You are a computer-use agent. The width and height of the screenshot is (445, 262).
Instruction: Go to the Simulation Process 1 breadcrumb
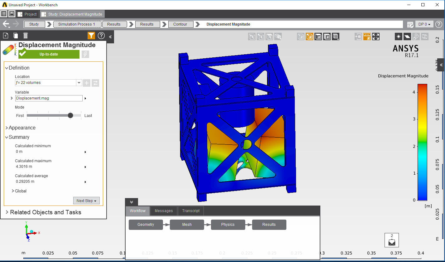[x=78, y=24]
